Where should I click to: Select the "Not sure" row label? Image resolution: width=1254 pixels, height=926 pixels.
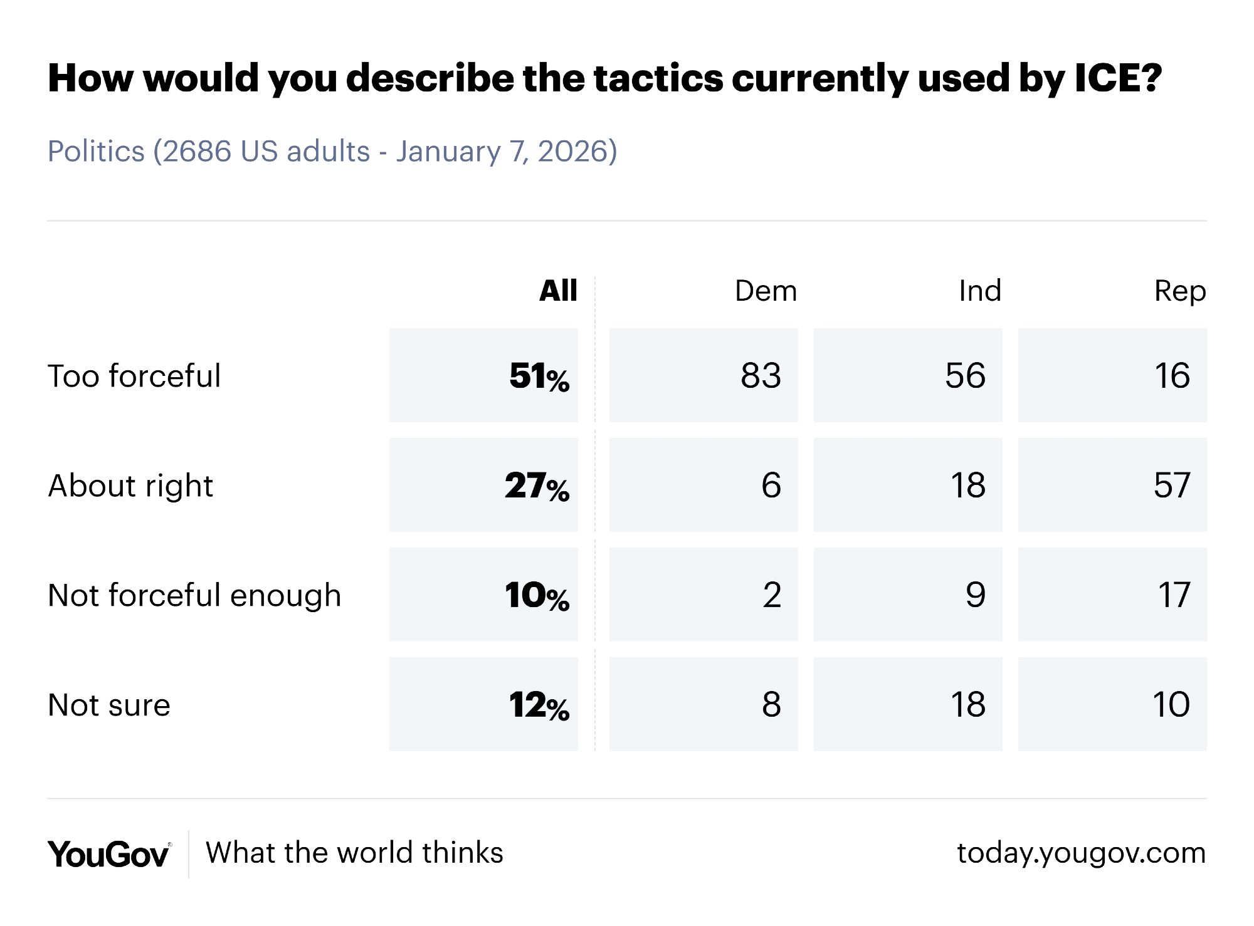coord(109,705)
